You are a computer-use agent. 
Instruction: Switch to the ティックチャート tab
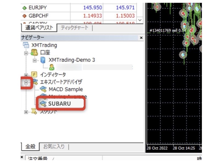[74, 28]
